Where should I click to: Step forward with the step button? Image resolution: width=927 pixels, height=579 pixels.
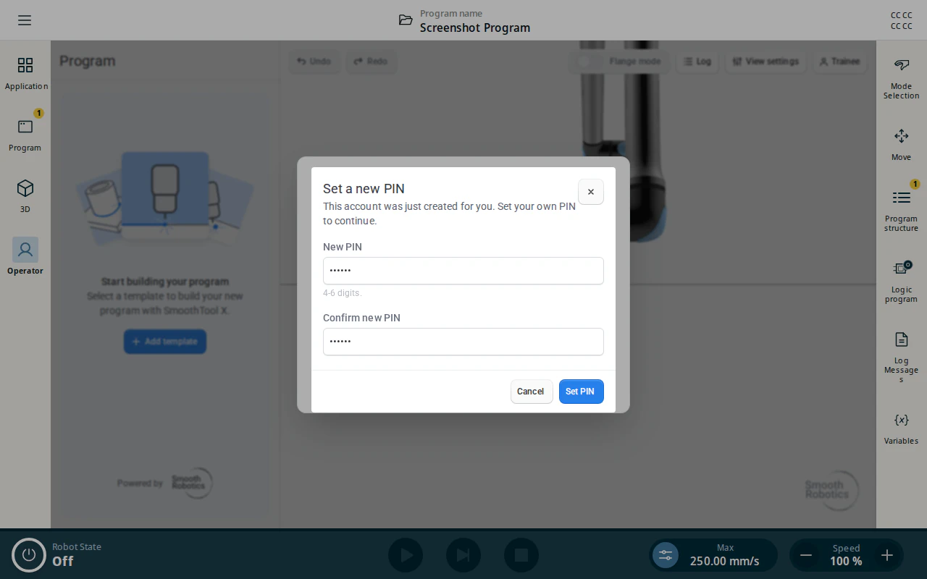463,555
